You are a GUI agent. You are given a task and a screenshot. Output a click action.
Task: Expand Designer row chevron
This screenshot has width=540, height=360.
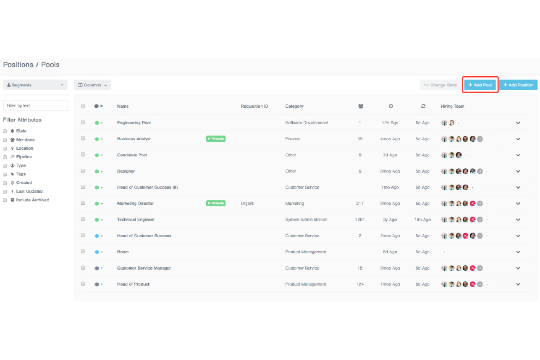[518, 171]
